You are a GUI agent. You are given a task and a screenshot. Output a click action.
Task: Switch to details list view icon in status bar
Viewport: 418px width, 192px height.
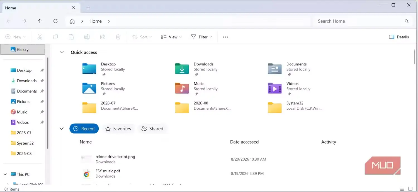tap(402, 189)
